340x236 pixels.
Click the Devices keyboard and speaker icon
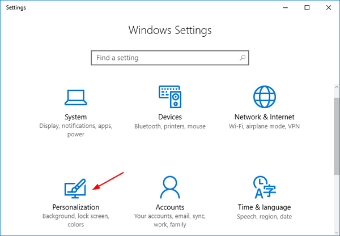point(170,97)
